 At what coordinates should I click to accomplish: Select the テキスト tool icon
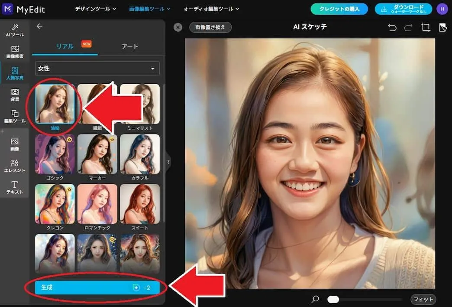point(15,187)
